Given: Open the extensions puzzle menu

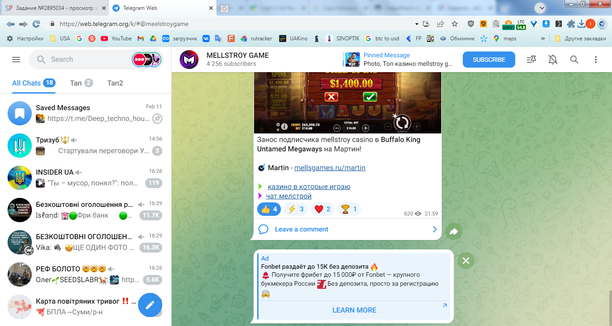Looking at the screenshot, I should (x=571, y=24).
